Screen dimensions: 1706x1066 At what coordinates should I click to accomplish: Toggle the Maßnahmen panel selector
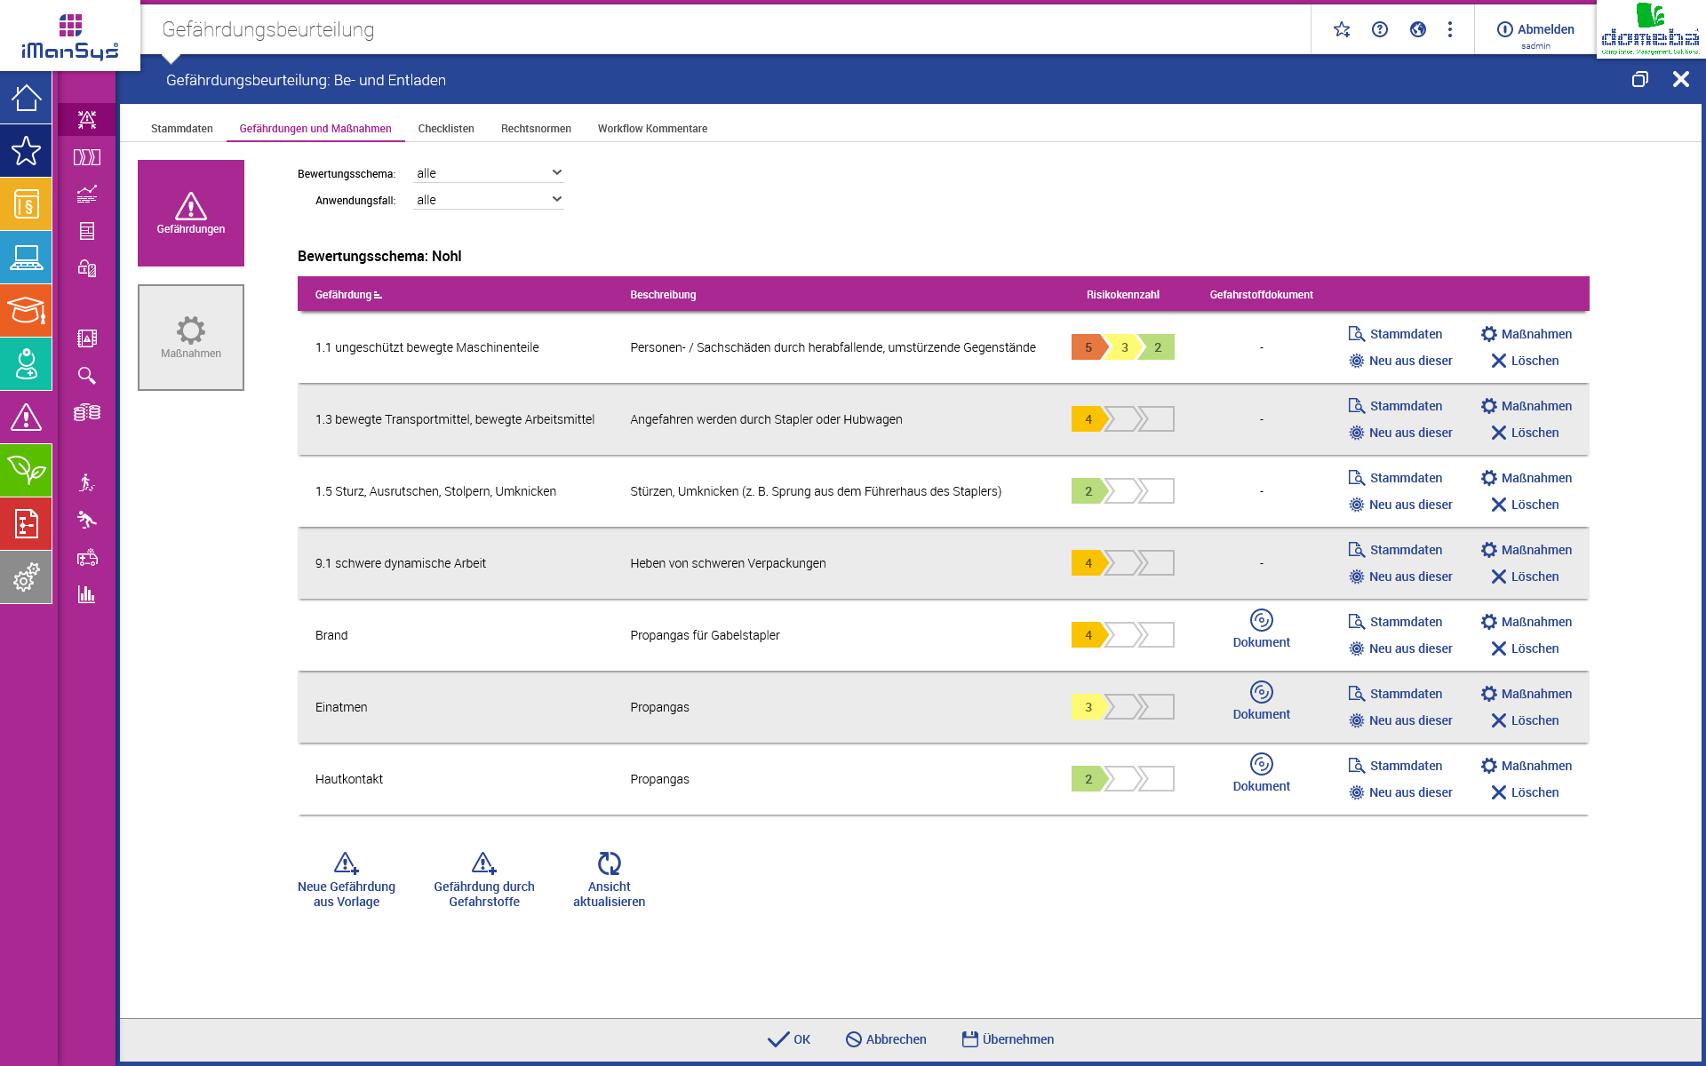[x=190, y=338]
